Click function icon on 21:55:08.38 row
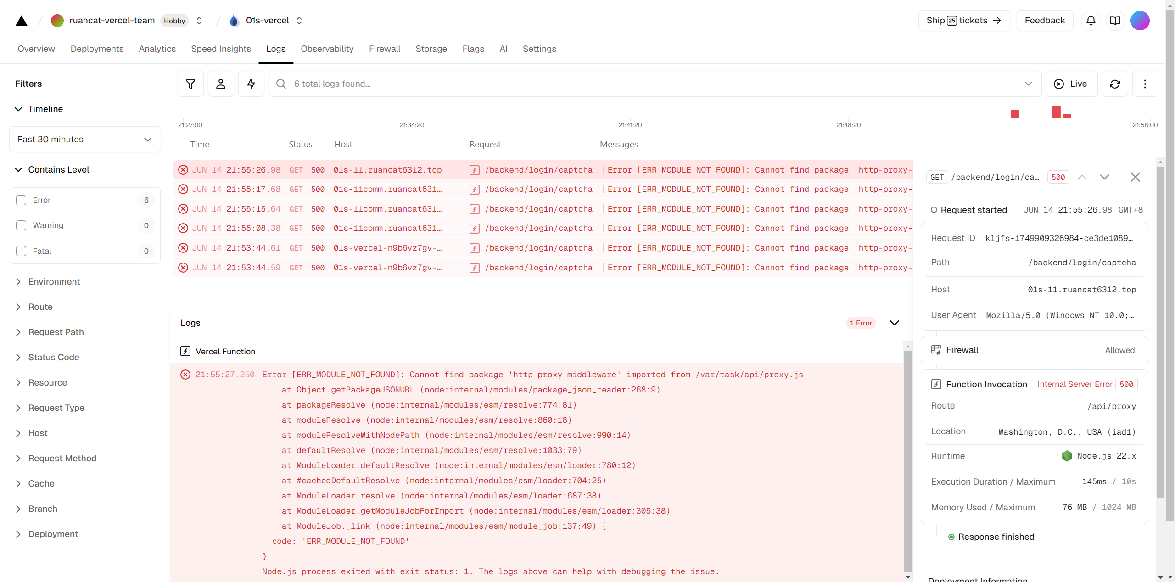Viewport: 1175px width, 582px height. [x=475, y=229]
